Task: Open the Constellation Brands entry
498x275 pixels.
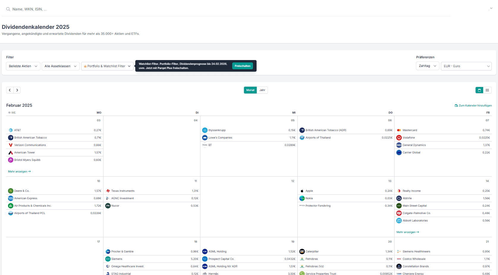Action: (x=443, y=266)
